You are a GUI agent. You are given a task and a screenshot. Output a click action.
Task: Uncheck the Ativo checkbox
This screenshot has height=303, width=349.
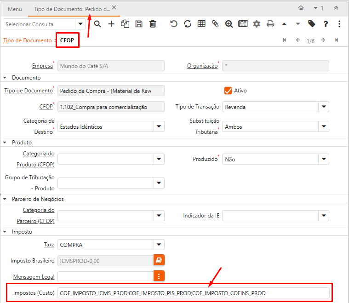click(x=228, y=91)
